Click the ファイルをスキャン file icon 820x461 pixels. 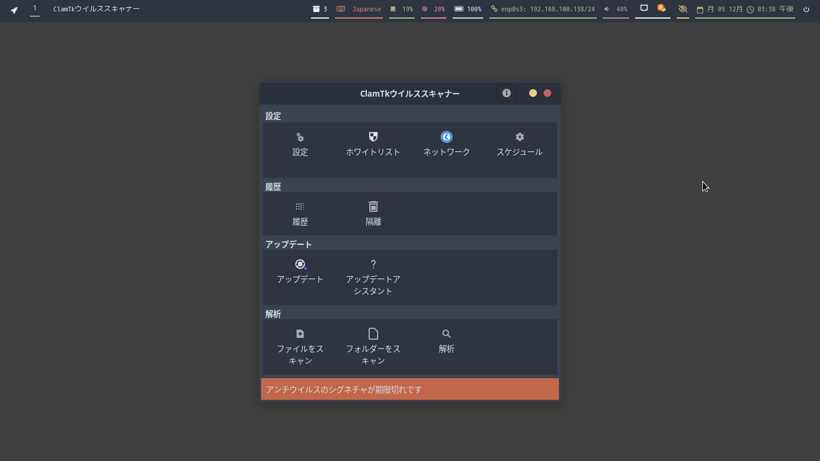click(x=300, y=334)
